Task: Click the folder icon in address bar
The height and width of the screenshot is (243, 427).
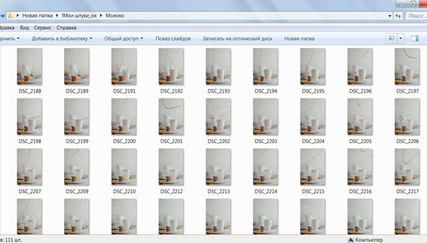Action: pos(10,16)
